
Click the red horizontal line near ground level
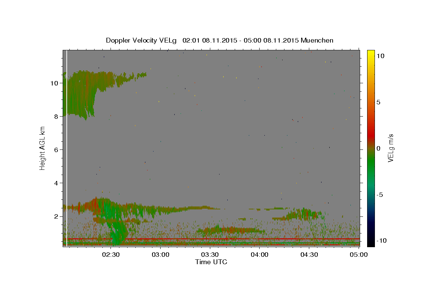[211, 239]
